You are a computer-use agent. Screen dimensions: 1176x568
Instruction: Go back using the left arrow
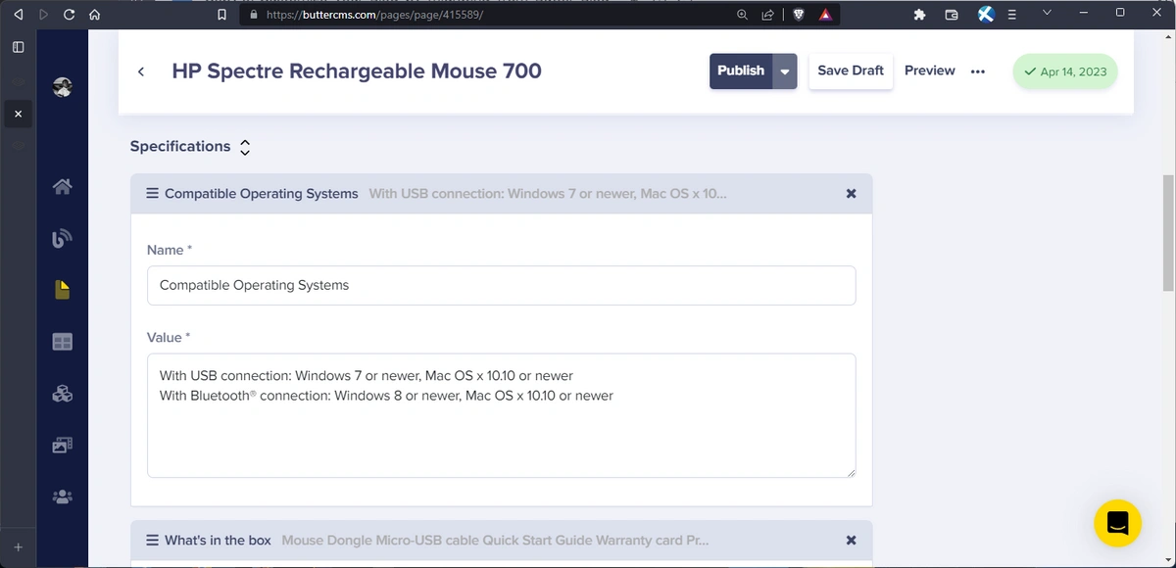click(141, 71)
